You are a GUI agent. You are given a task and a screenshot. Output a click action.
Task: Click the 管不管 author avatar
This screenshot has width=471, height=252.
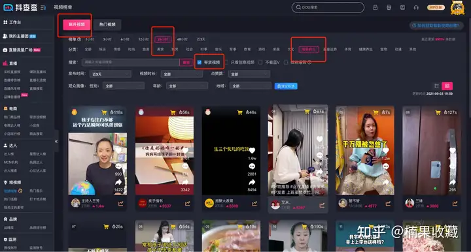343,203
